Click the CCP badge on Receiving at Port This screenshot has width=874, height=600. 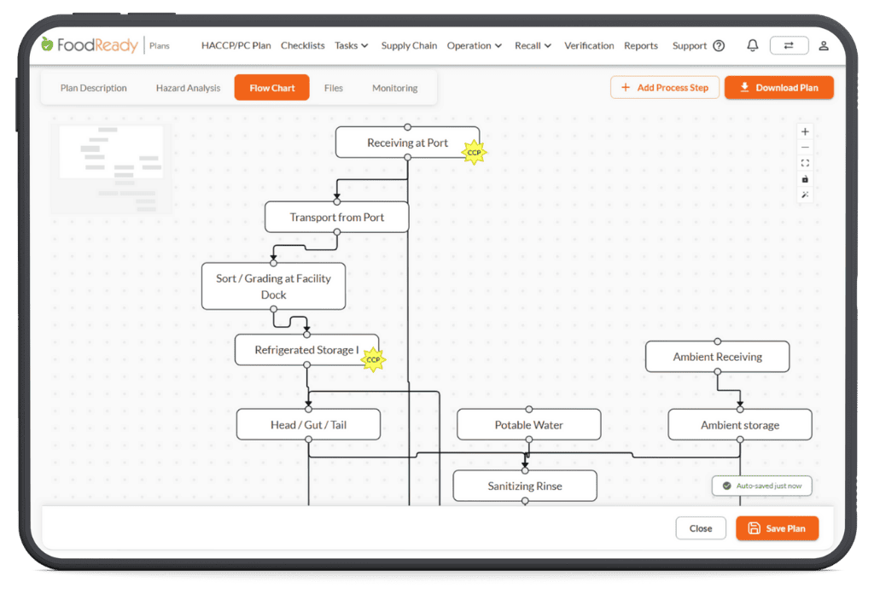[x=474, y=152]
